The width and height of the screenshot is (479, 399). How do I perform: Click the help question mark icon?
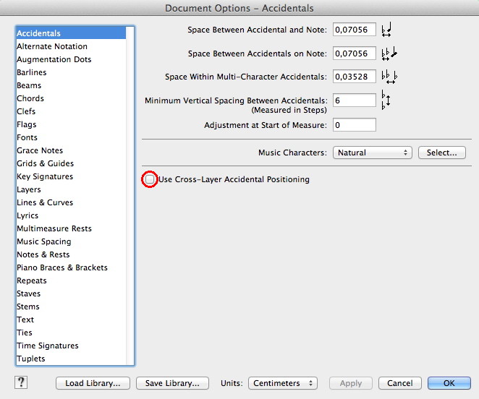20,382
